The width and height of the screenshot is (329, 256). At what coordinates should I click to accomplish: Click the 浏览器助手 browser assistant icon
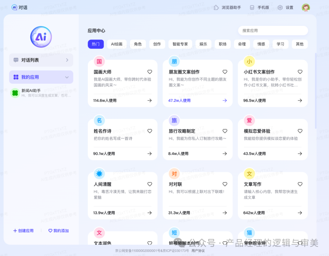point(216,7)
